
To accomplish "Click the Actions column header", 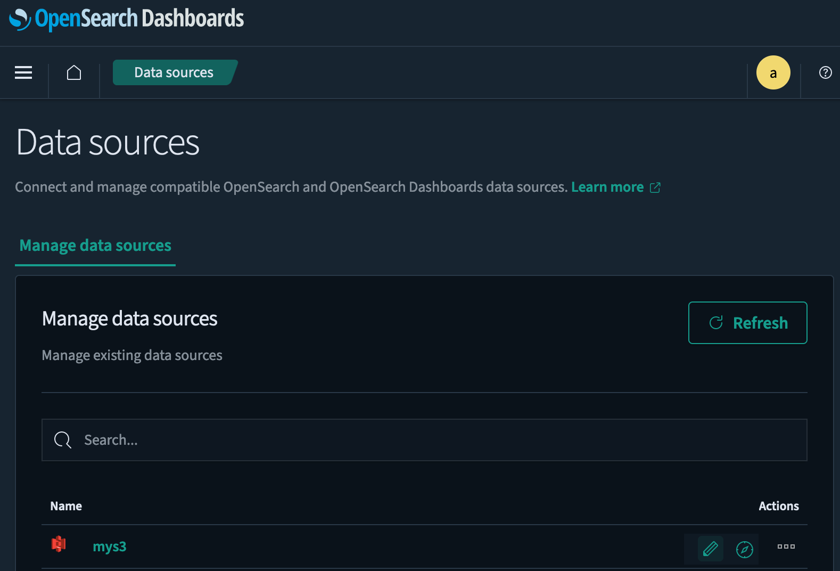I will tap(778, 506).
